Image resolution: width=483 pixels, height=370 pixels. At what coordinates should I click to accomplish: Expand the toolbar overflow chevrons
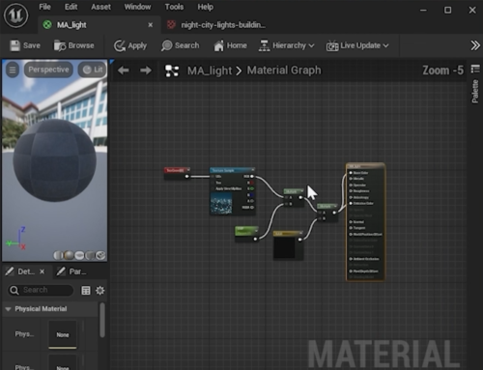pos(475,45)
